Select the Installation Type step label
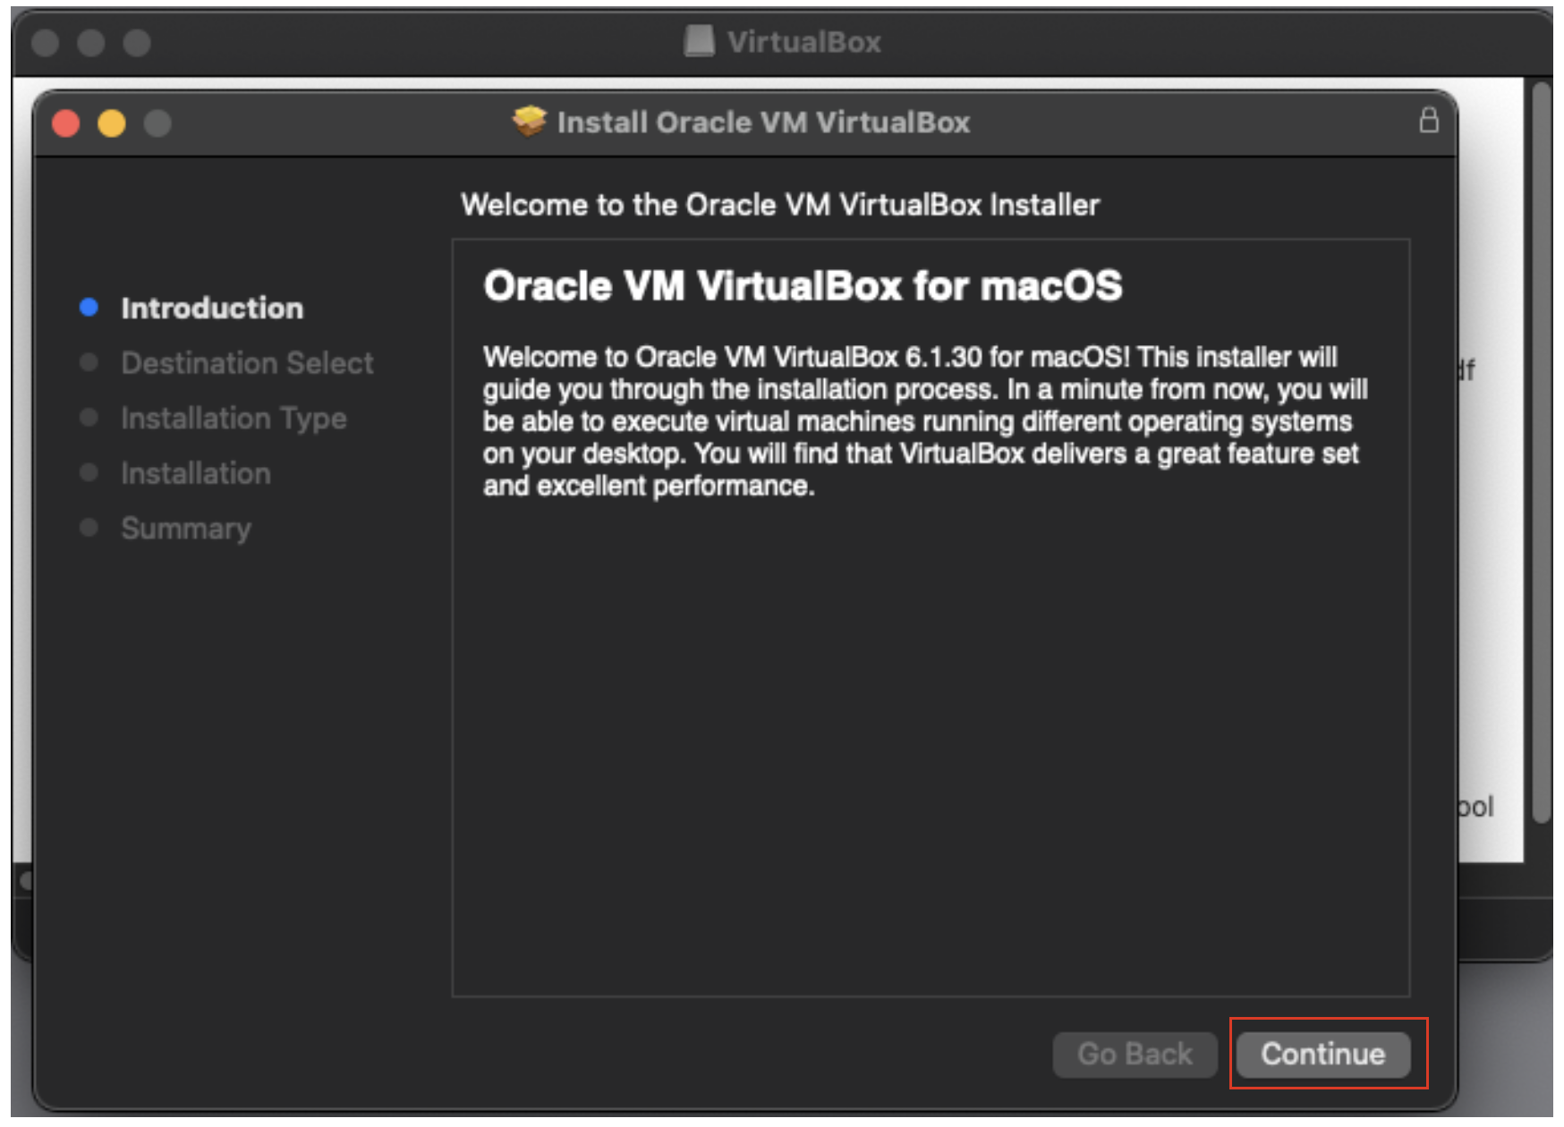The height and width of the screenshot is (1127, 1564). (x=234, y=418)
